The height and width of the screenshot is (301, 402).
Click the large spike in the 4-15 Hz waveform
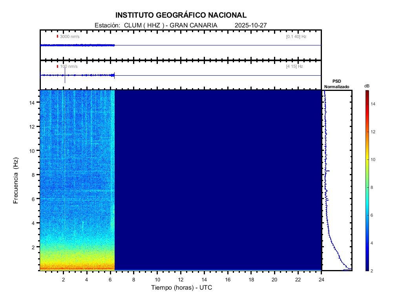click(x=65, y=78)
